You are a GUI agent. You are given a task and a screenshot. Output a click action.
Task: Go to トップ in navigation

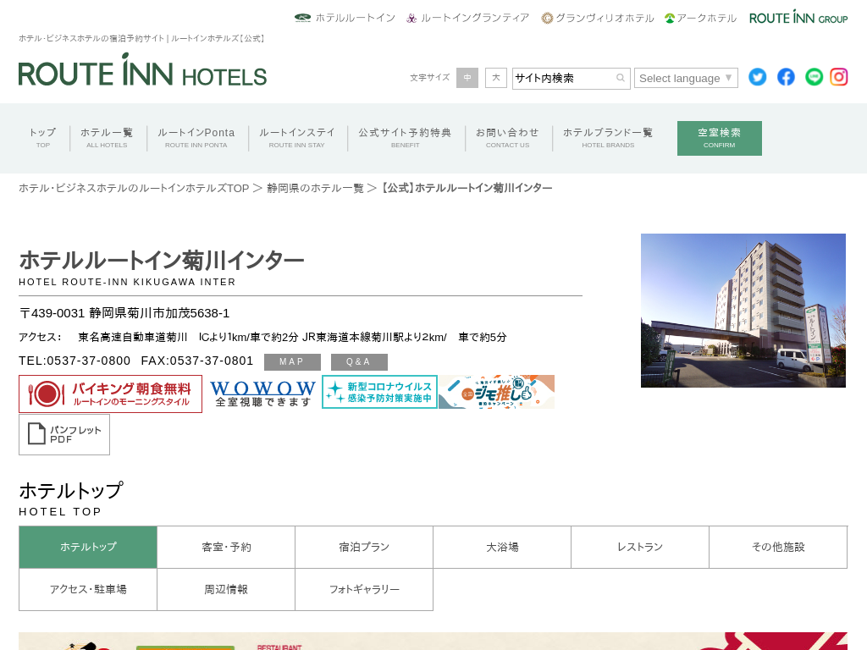click(43, 138)
